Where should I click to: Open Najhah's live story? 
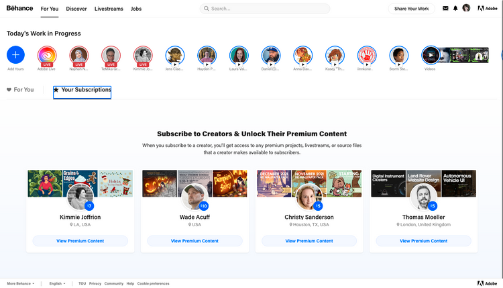[79, 56]
